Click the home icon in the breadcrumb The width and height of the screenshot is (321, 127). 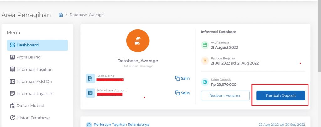click(x=61, y=15)
